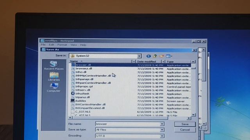Click the Screen saver type cell
The image size is (250, 140).
tap(175, 101)
